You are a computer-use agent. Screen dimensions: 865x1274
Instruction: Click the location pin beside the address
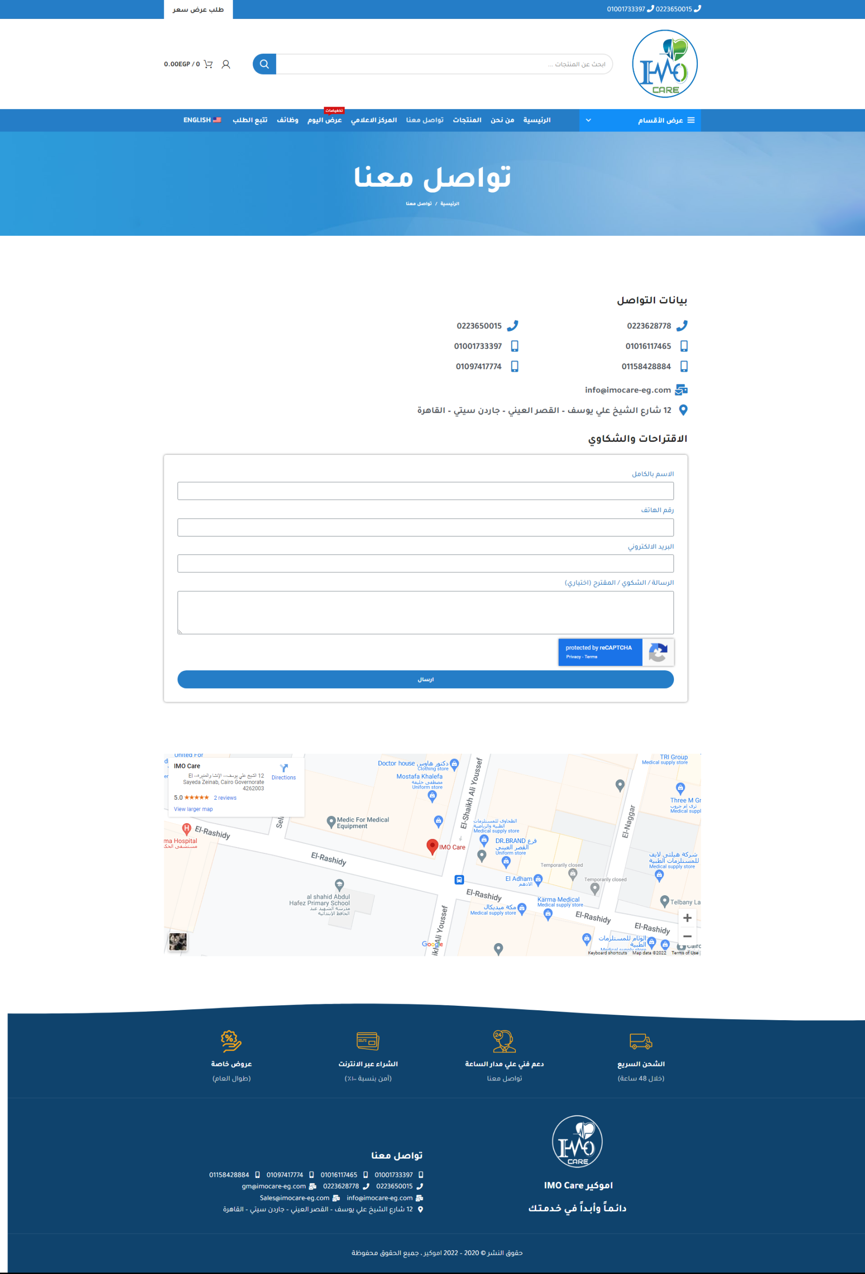click(683, 410)
